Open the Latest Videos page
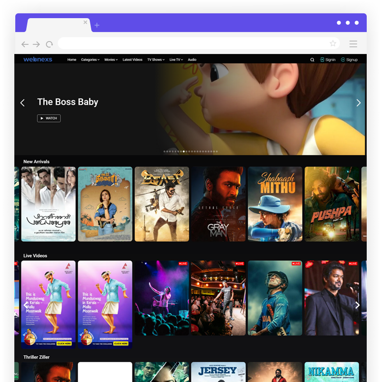The width and height of the screenshot is (382, 382). [132, 59]
